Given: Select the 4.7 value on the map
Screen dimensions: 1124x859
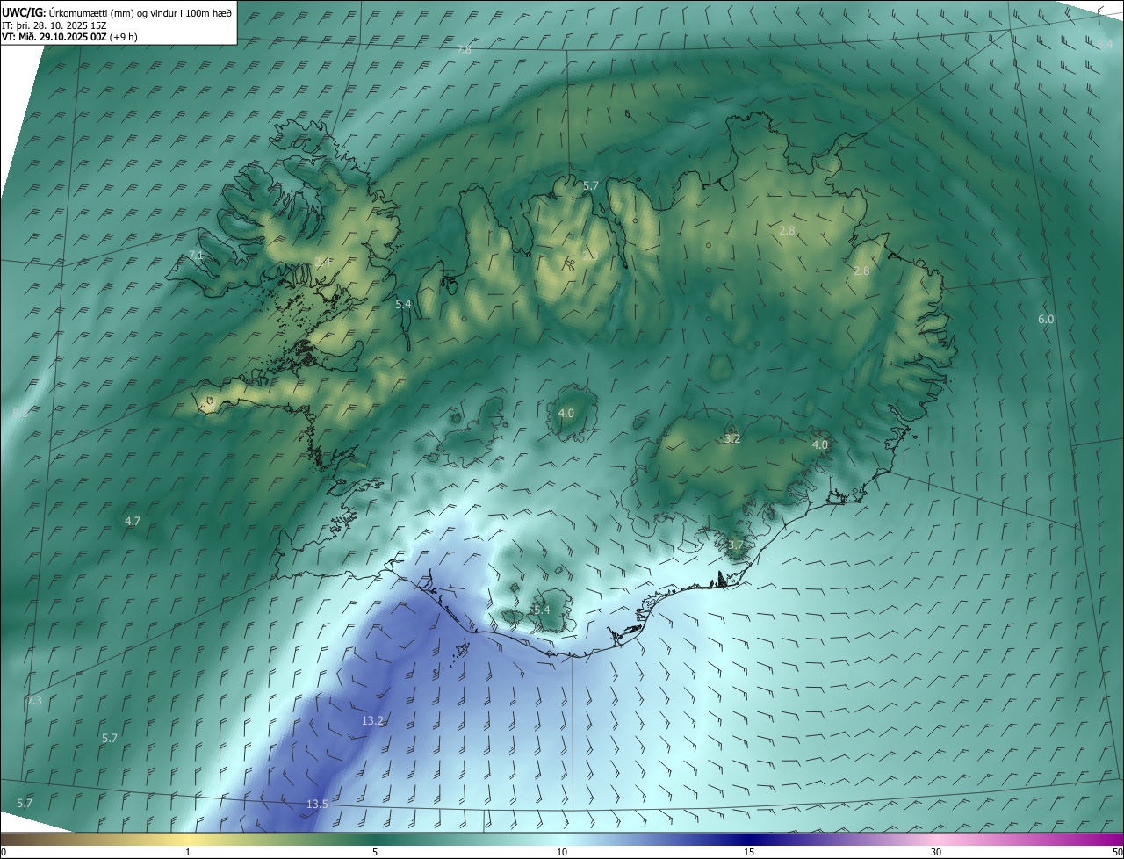Looking at the screenshot, I should coord(133,522).
